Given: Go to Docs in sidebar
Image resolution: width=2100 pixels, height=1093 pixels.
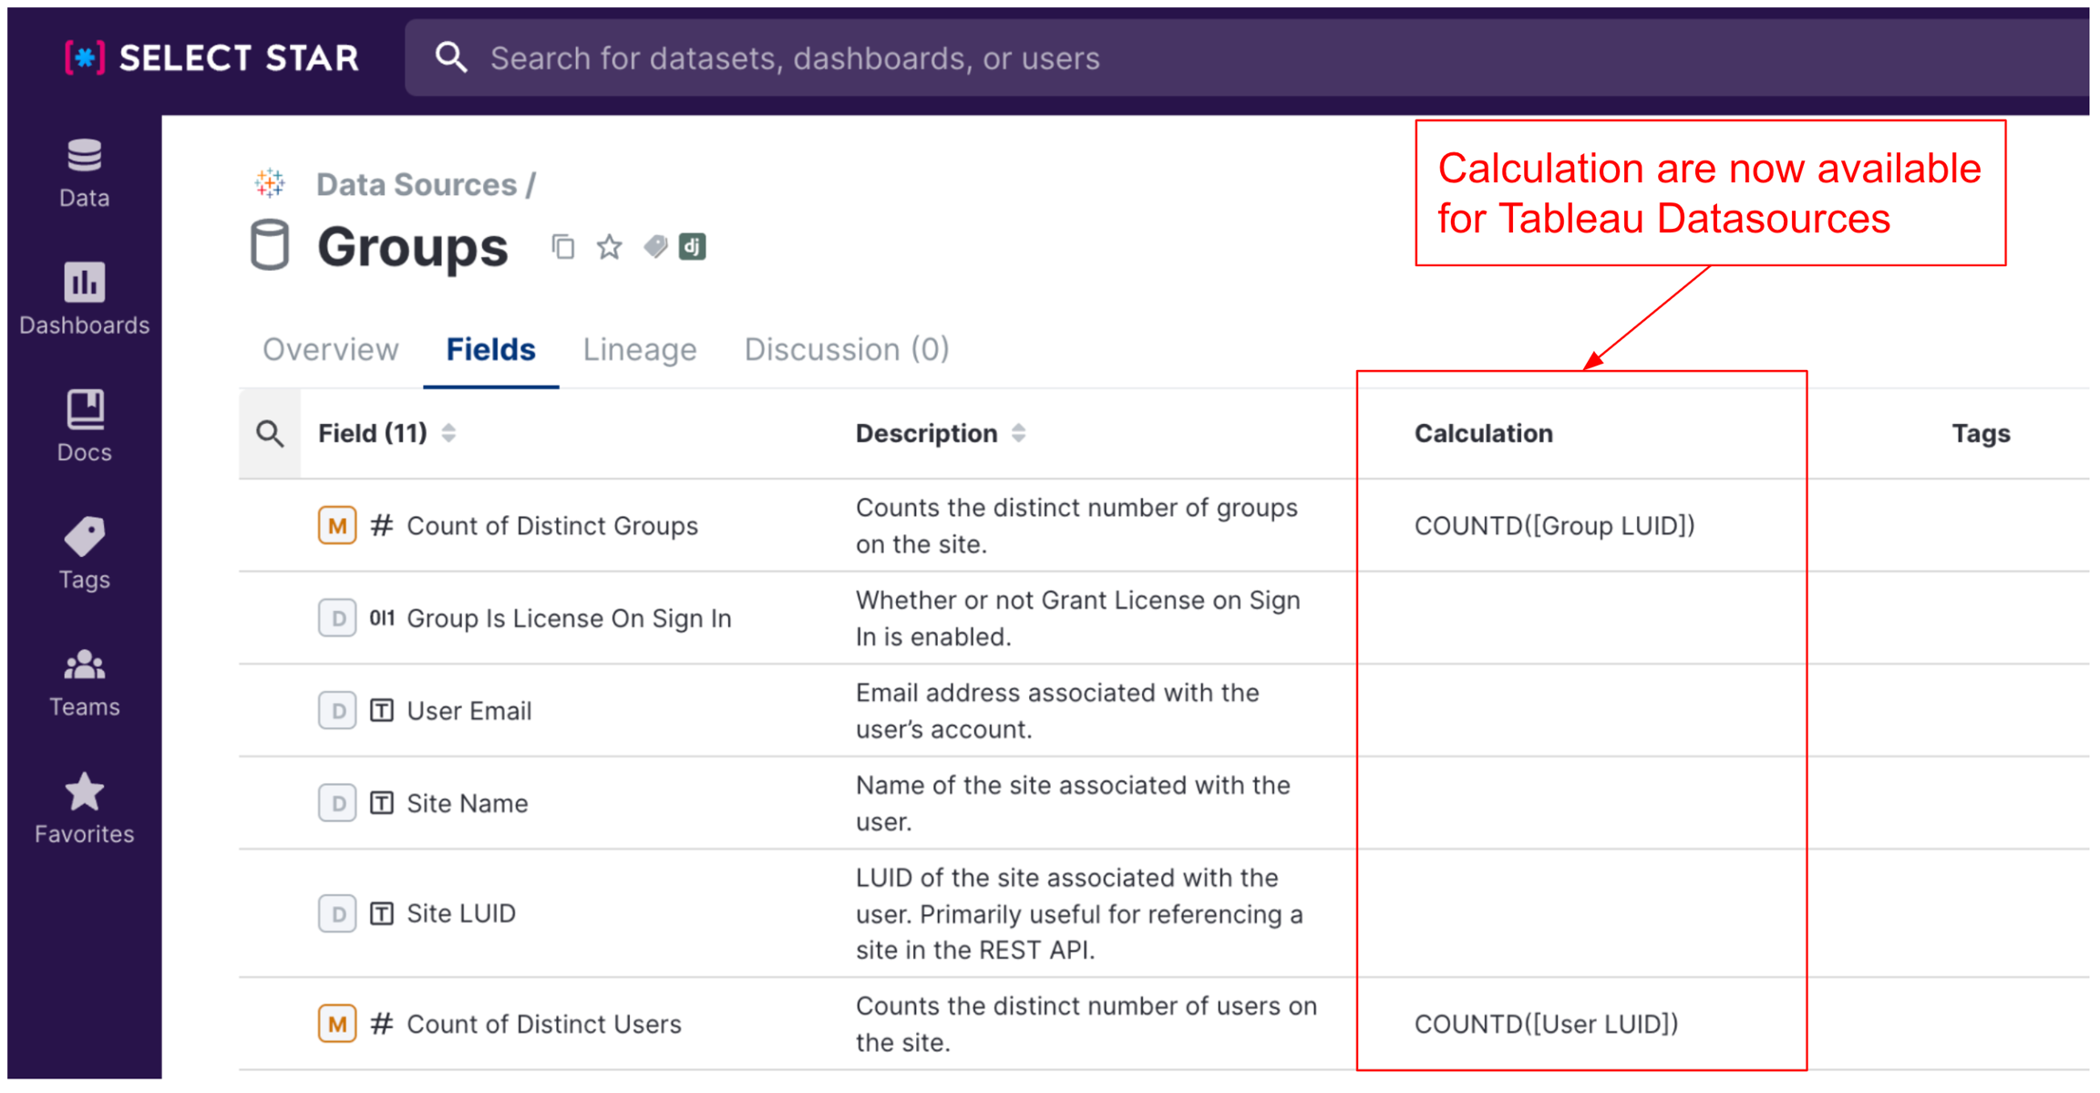Looking at the screenshot, I should point(84,427).
